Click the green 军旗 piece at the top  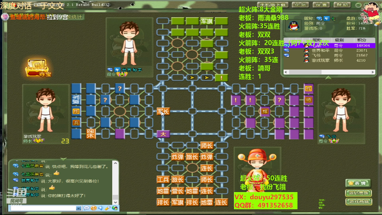coord(207,21)
